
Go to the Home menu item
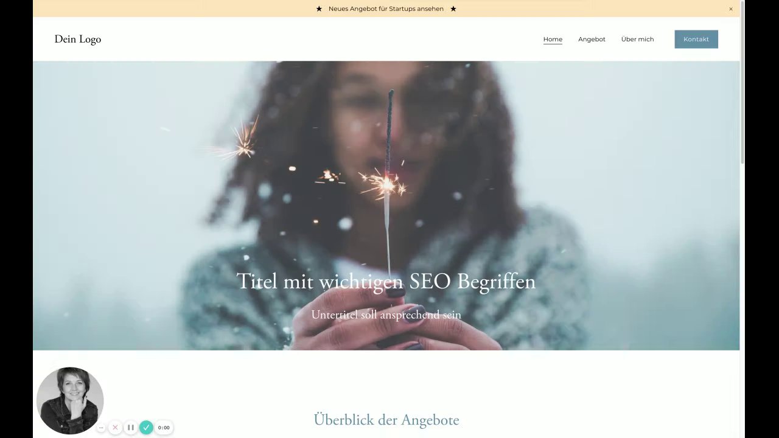[553, 39]
